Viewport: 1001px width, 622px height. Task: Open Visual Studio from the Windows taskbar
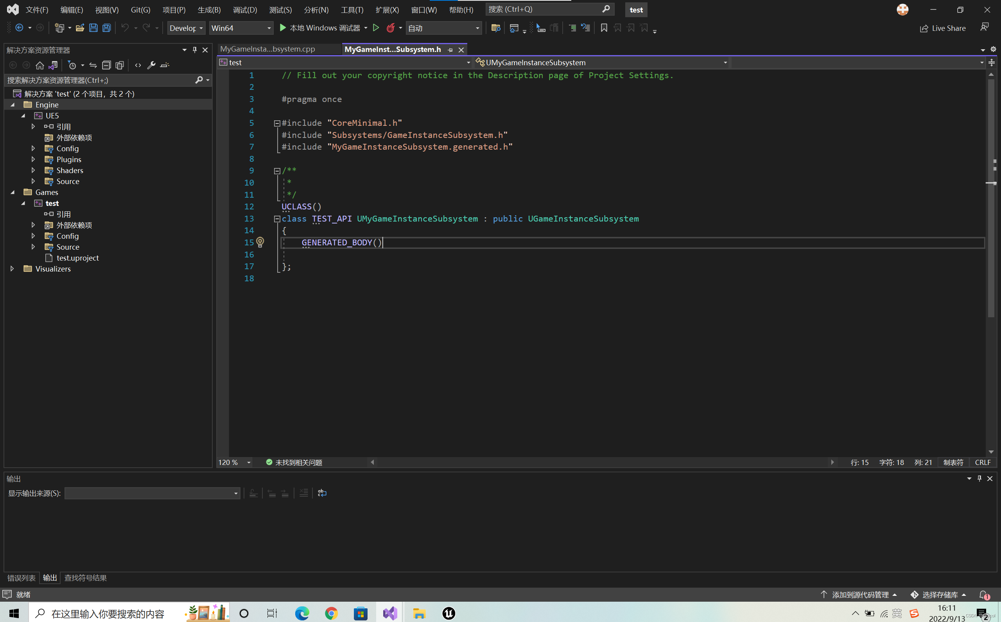tap(390, 613)
